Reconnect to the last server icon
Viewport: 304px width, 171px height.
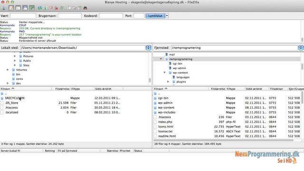point(62,8)
